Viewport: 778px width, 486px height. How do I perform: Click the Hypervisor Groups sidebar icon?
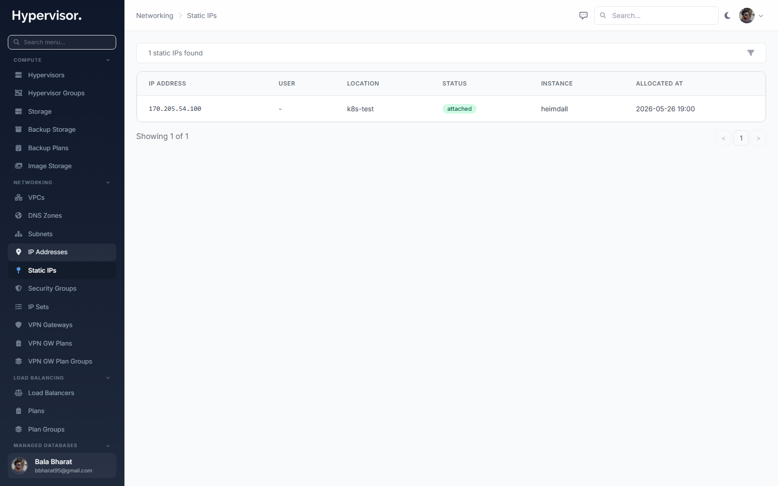[x=18, y=93]
